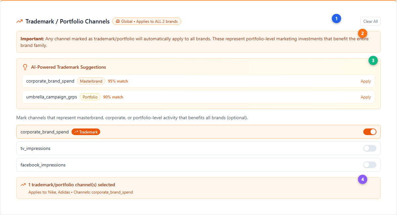This screenshot has height=215, width=397.
Task: Click the AI-Powered Trademark Suggestions heading
Action: coord(68,67)
